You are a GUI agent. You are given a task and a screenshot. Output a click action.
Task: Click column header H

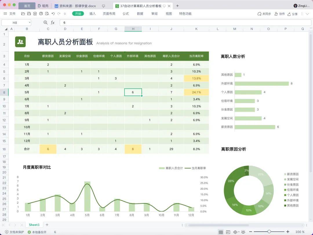(x=133, y=29)
